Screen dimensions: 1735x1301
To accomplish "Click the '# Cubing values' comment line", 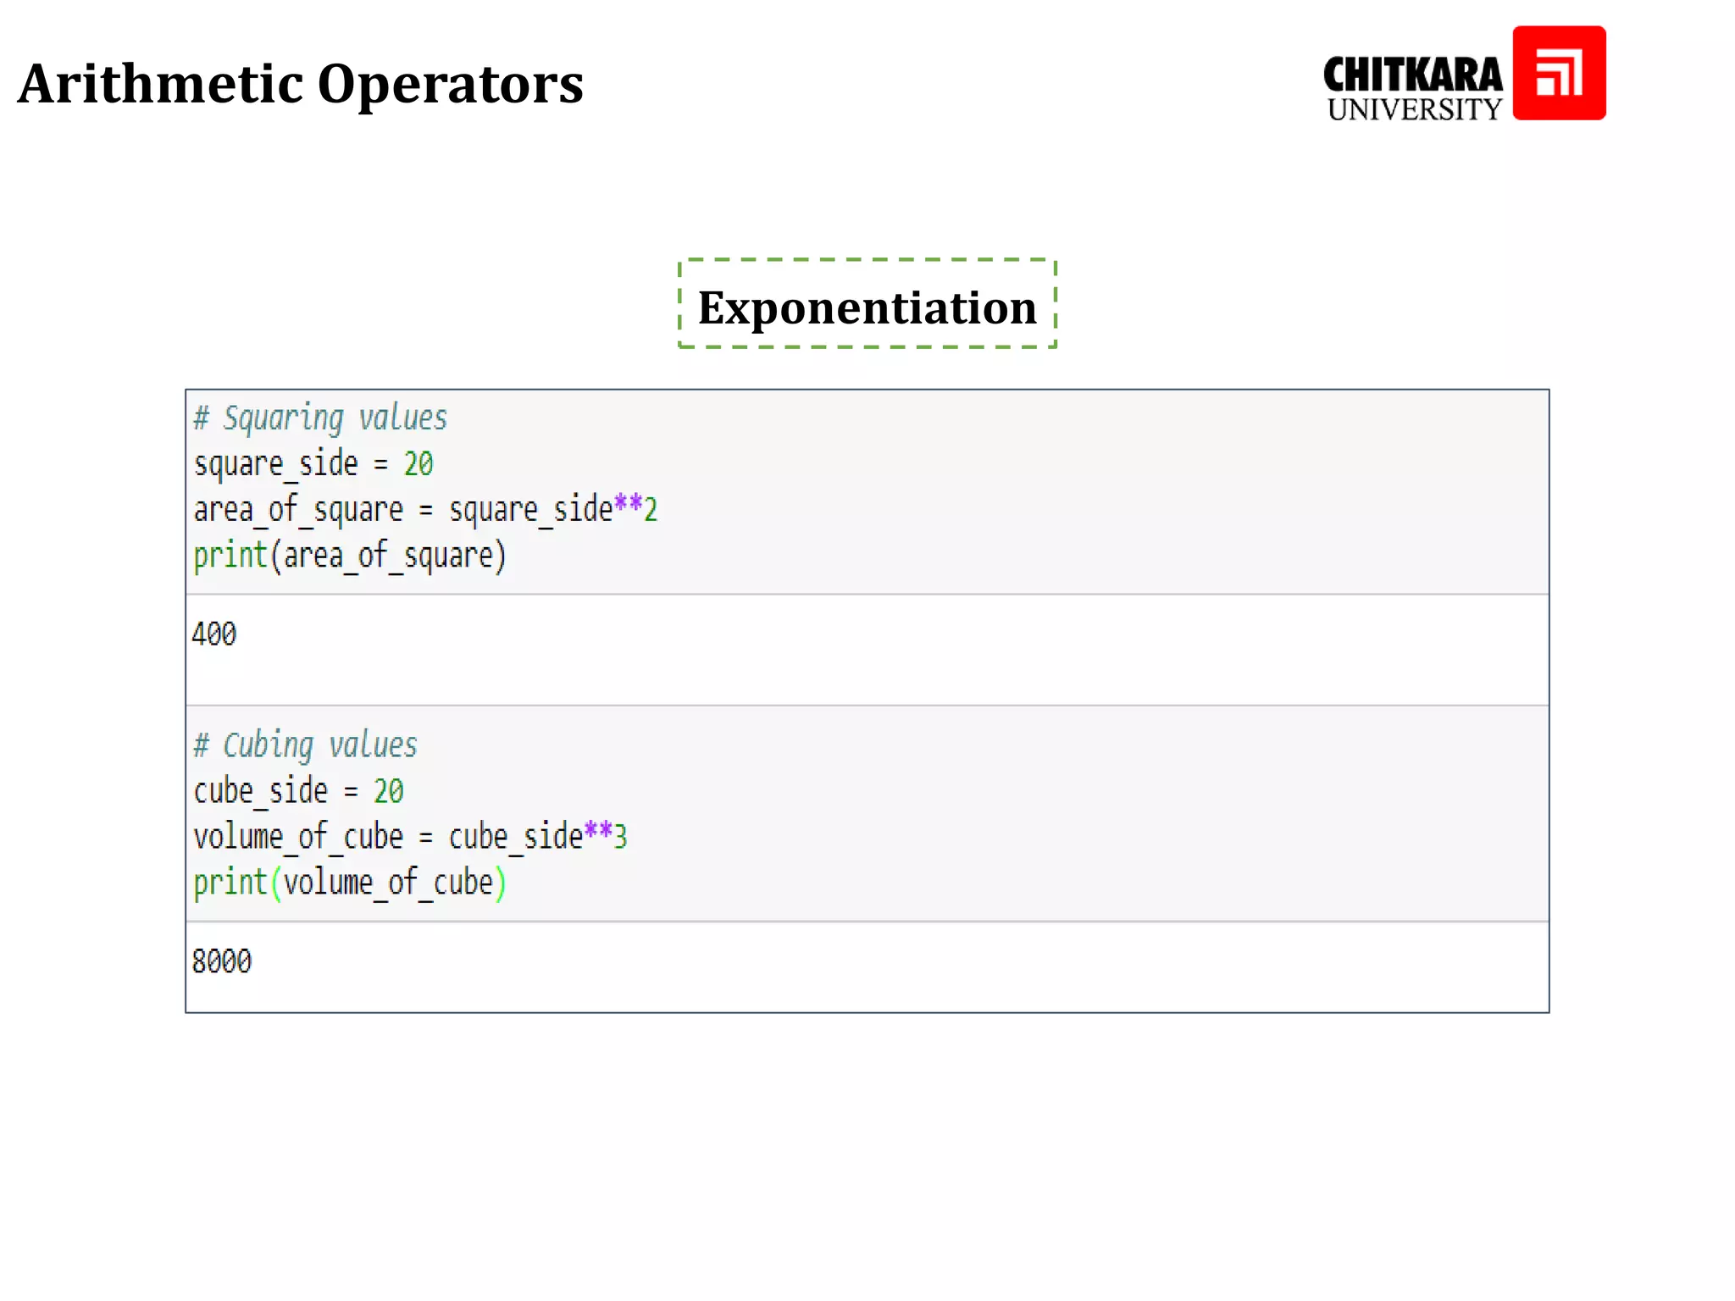I will click(305, 745).
